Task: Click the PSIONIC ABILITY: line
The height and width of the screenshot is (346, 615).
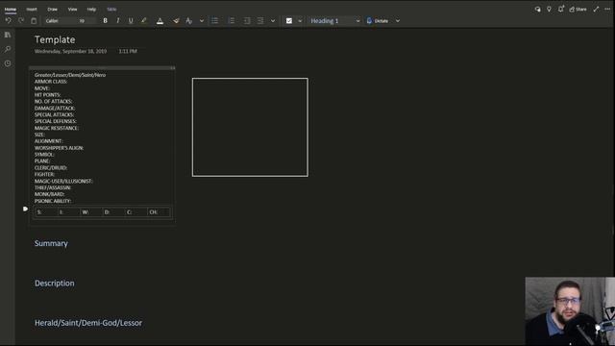Action: point(53,201)
